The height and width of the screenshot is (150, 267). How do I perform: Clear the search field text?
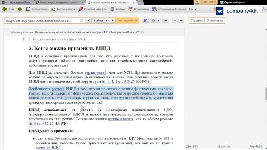click(82, 20)
